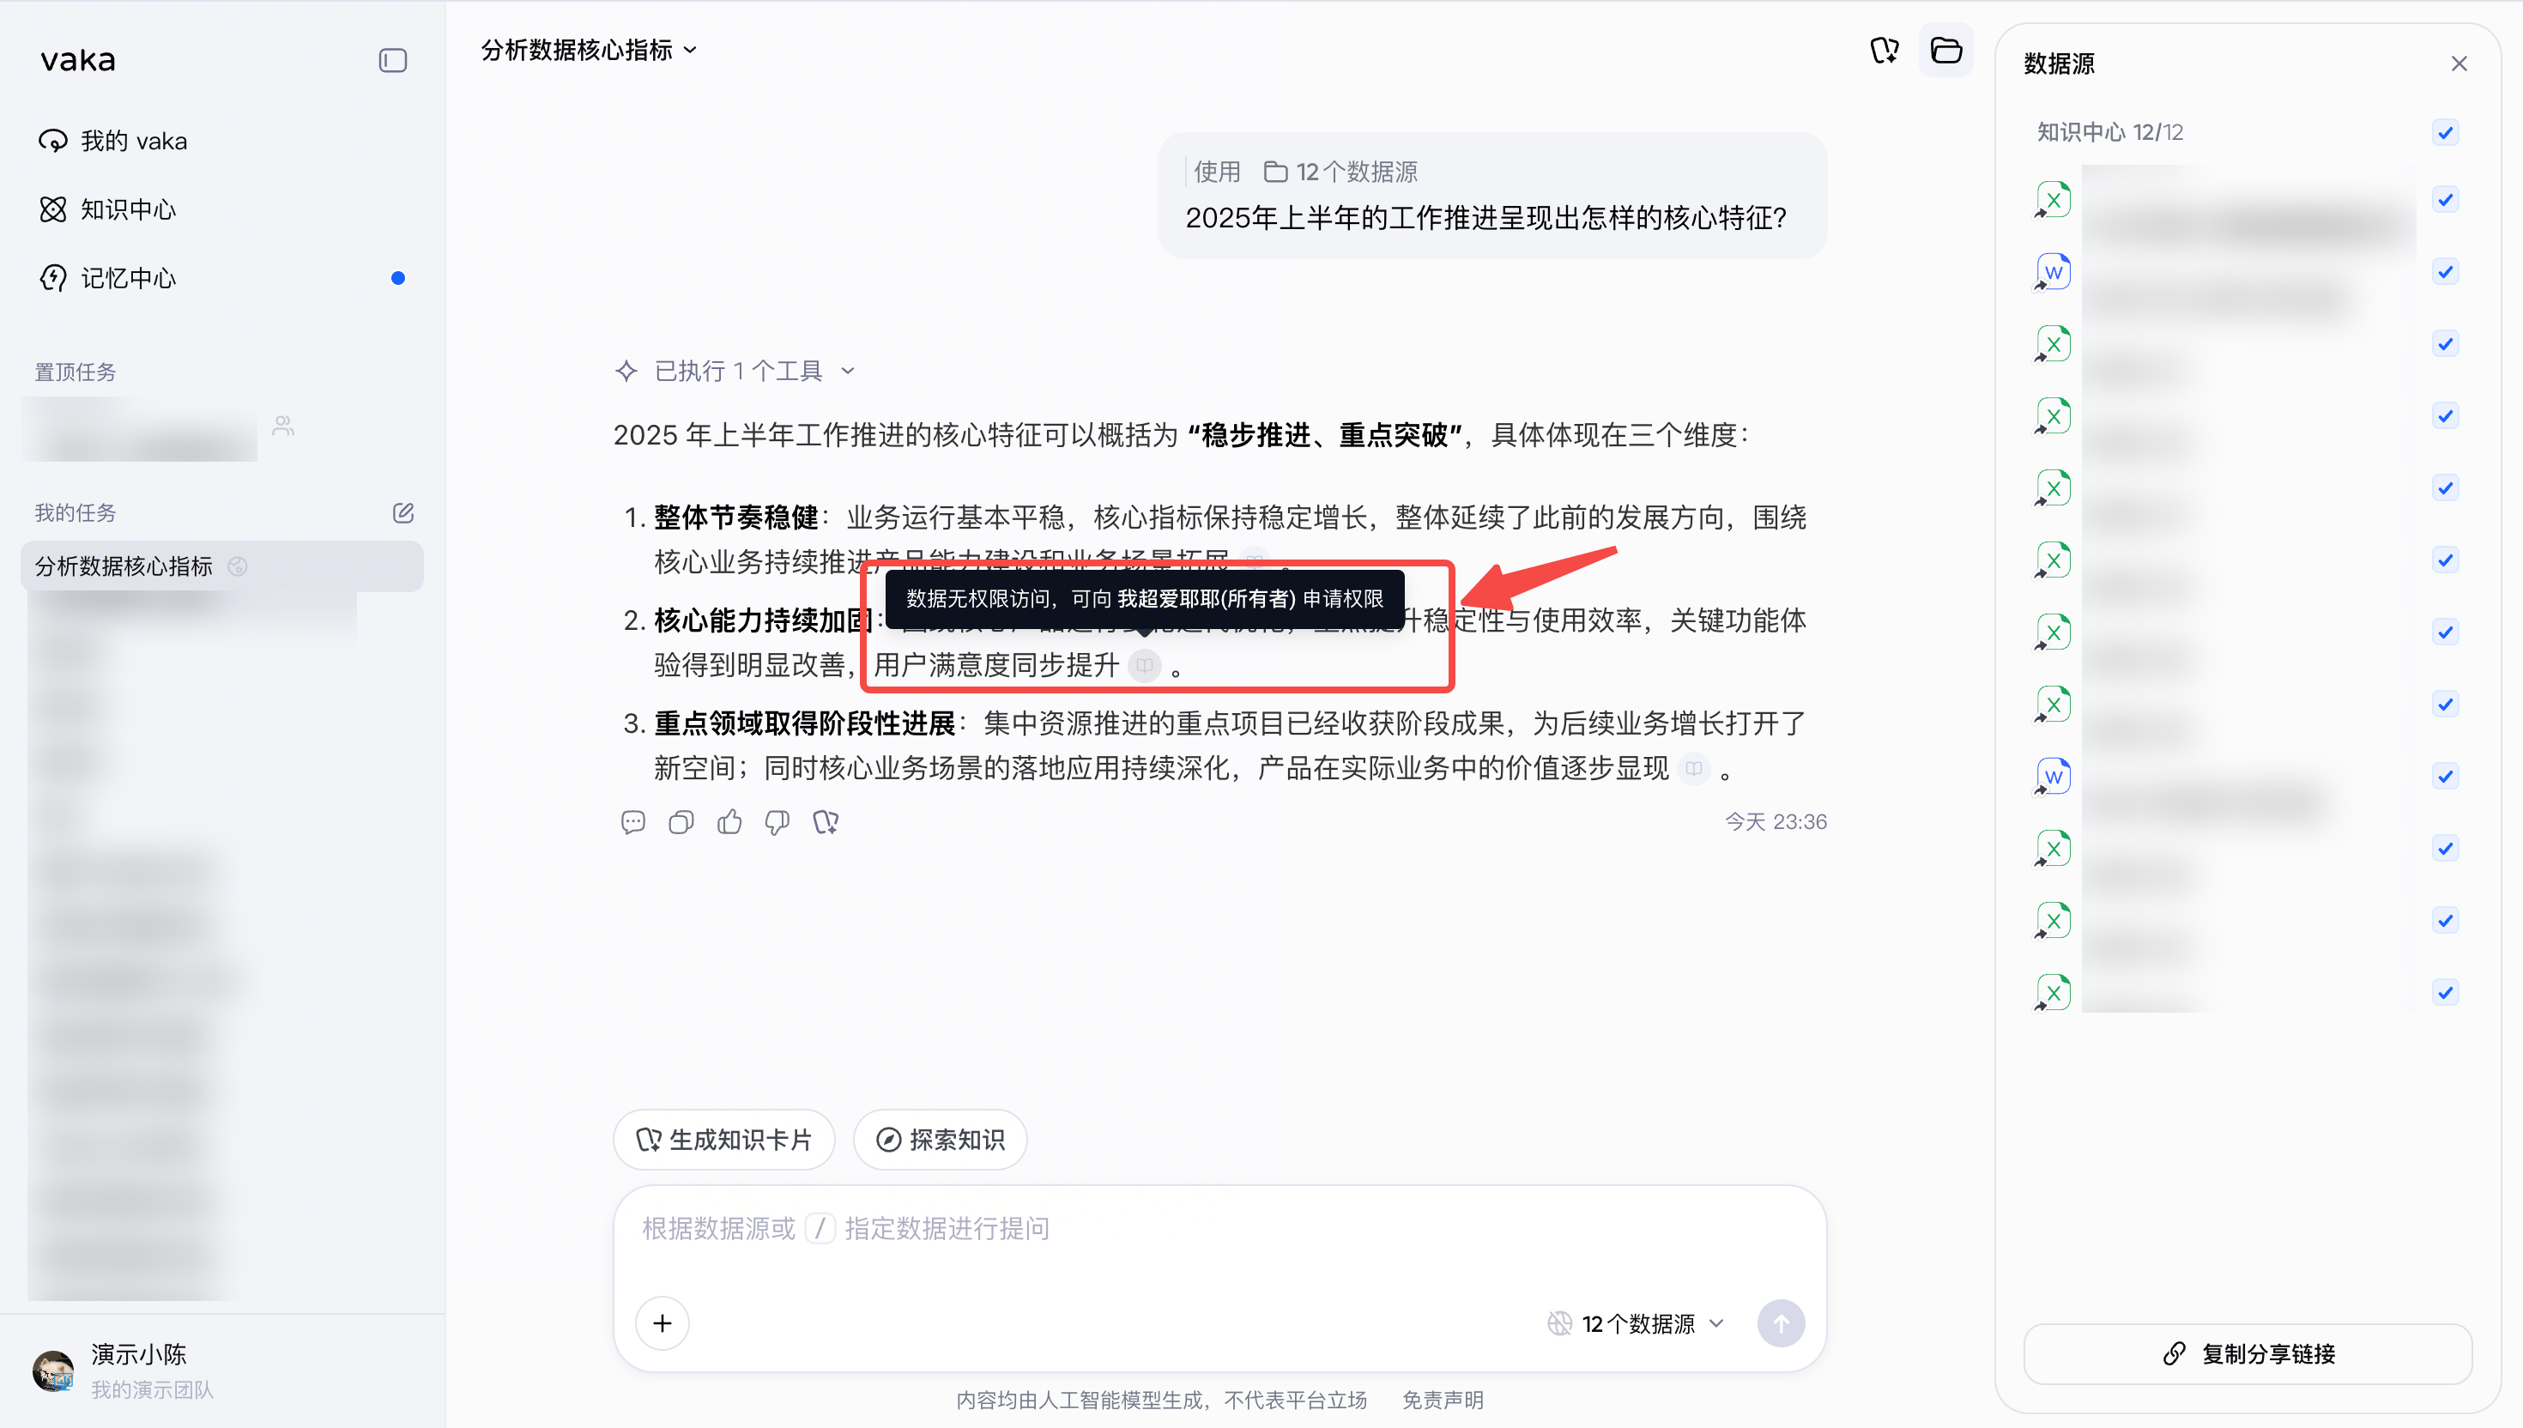Click vaka logo
Screen dimensions: 2523x1428
[78, 61]
